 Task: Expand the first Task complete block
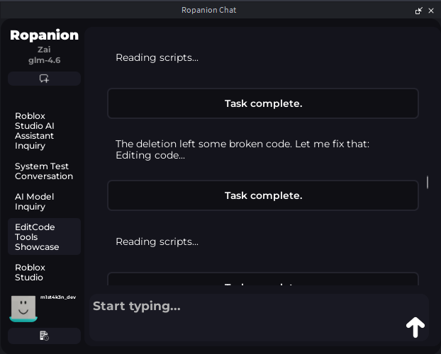tap(263, 103)
